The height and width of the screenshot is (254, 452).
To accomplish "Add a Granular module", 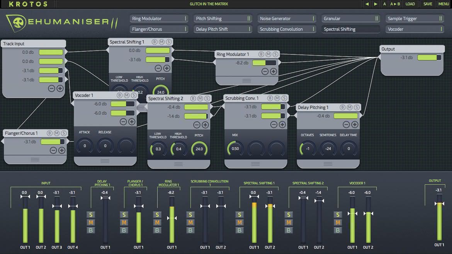I will tap(351, 19).
